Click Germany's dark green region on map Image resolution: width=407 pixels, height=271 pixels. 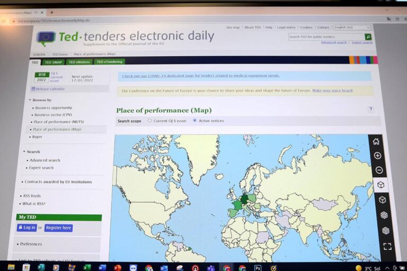(245, 199)
